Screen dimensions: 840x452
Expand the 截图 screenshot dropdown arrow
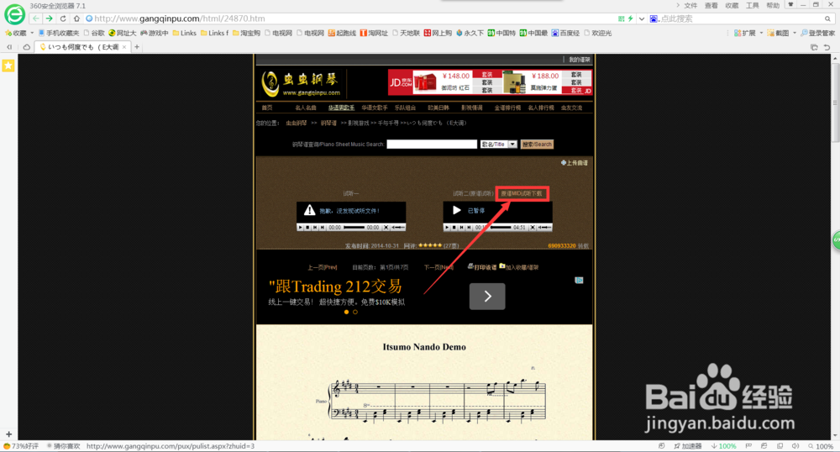coord(794,34)
